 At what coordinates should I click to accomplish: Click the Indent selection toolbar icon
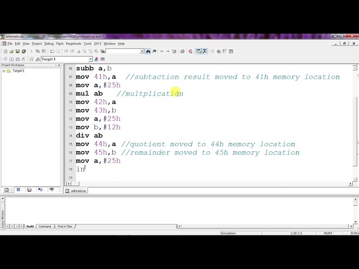click(x=66, y=51)
